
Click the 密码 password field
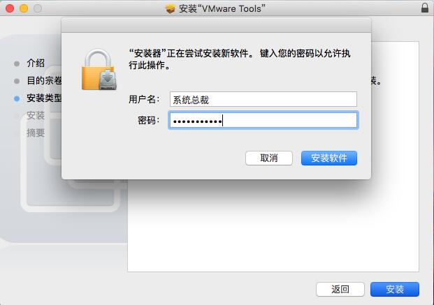(263, 120)
